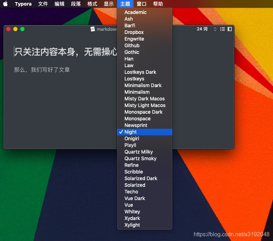Close the Typora window with red button
This screenshot has width=273, height=241.
pyautogui.click(x=8, y=29)
